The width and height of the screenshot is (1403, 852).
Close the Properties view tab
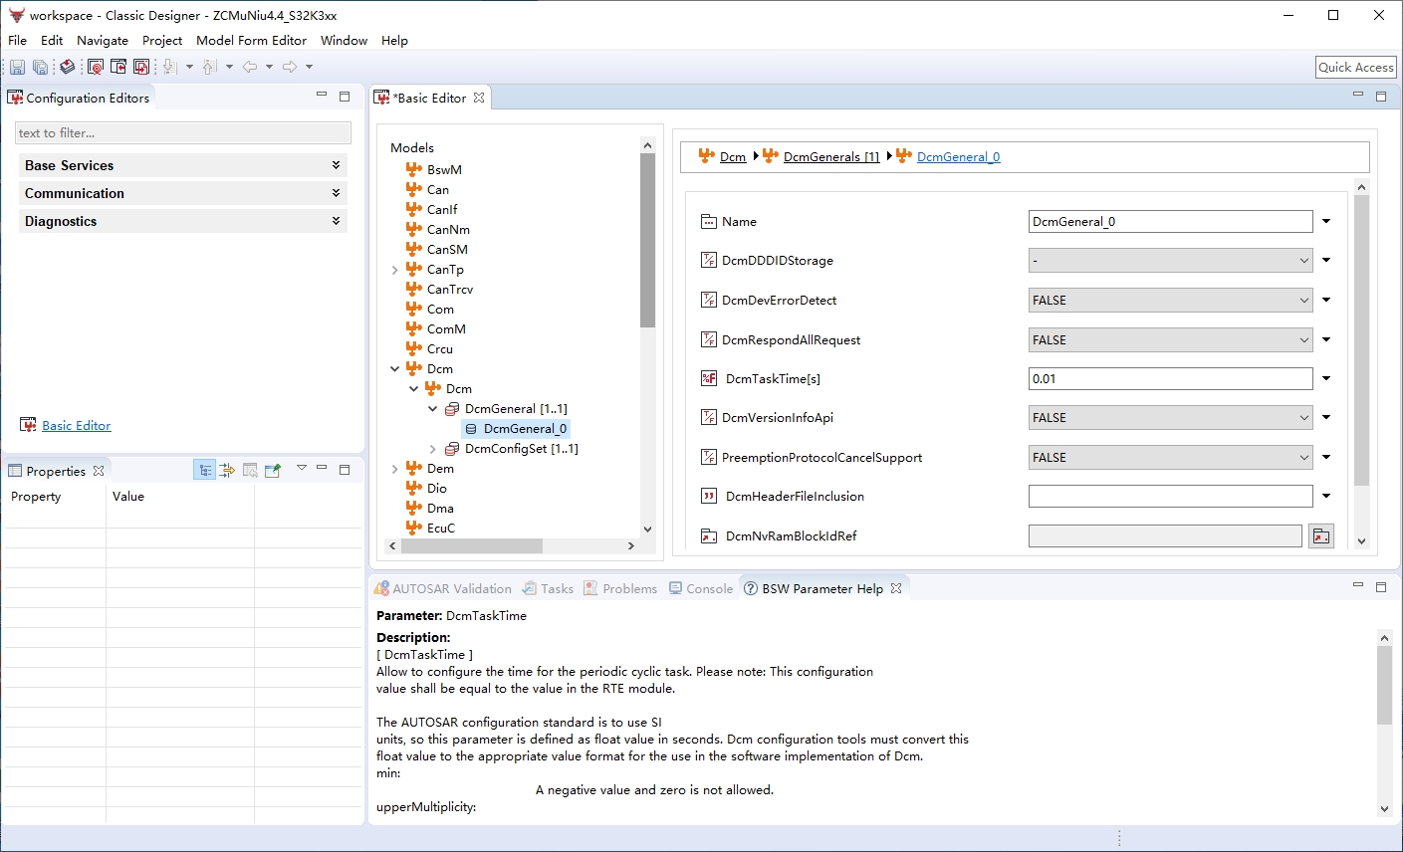pyautogui.click(x=99, y=471)
